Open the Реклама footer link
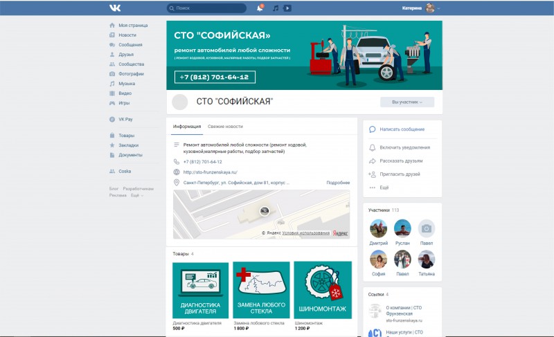Viewport: 554px width, 337px height. [118, 195]
